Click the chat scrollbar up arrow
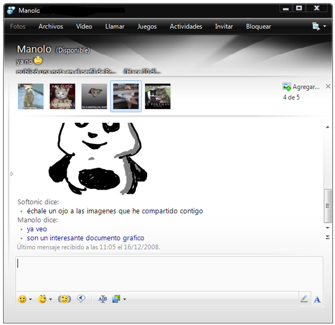 [327, 127]
